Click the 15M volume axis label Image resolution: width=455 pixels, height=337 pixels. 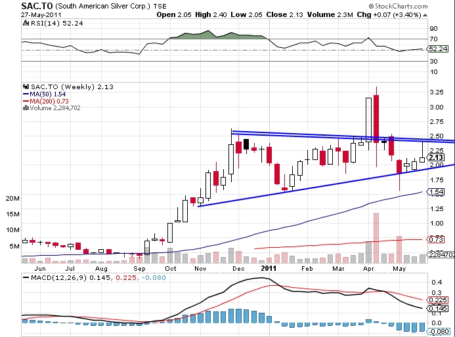coord(12,214)
